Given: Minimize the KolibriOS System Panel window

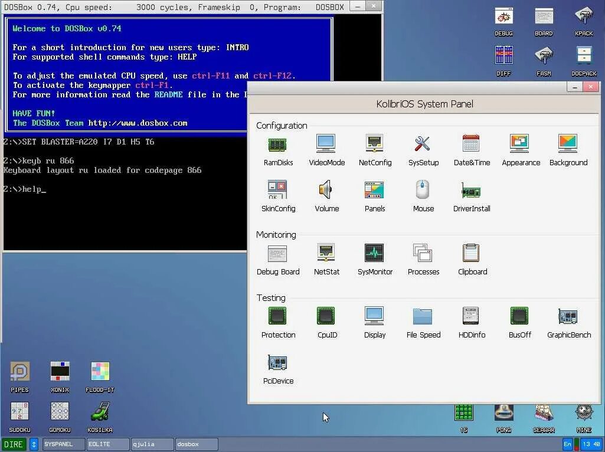Looking at the screenshot, I should 574,87.
